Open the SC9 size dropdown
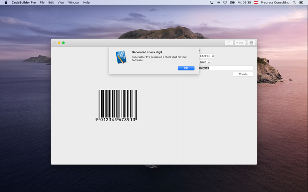This screenshot has height=192, width=308. (x=205, y=62)
